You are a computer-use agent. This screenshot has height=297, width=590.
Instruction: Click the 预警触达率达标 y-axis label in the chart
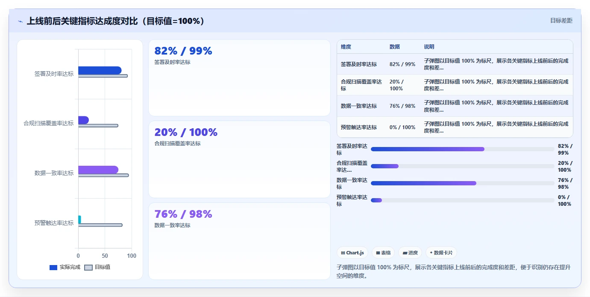click(x=54, y=223)
